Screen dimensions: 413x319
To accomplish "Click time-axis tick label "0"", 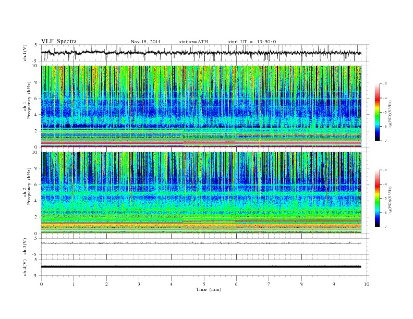I will 41,284.
